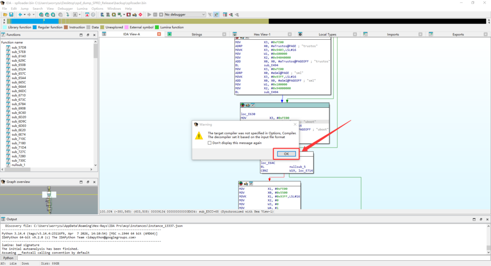Select nullsub_1 in Functions list

18,165
